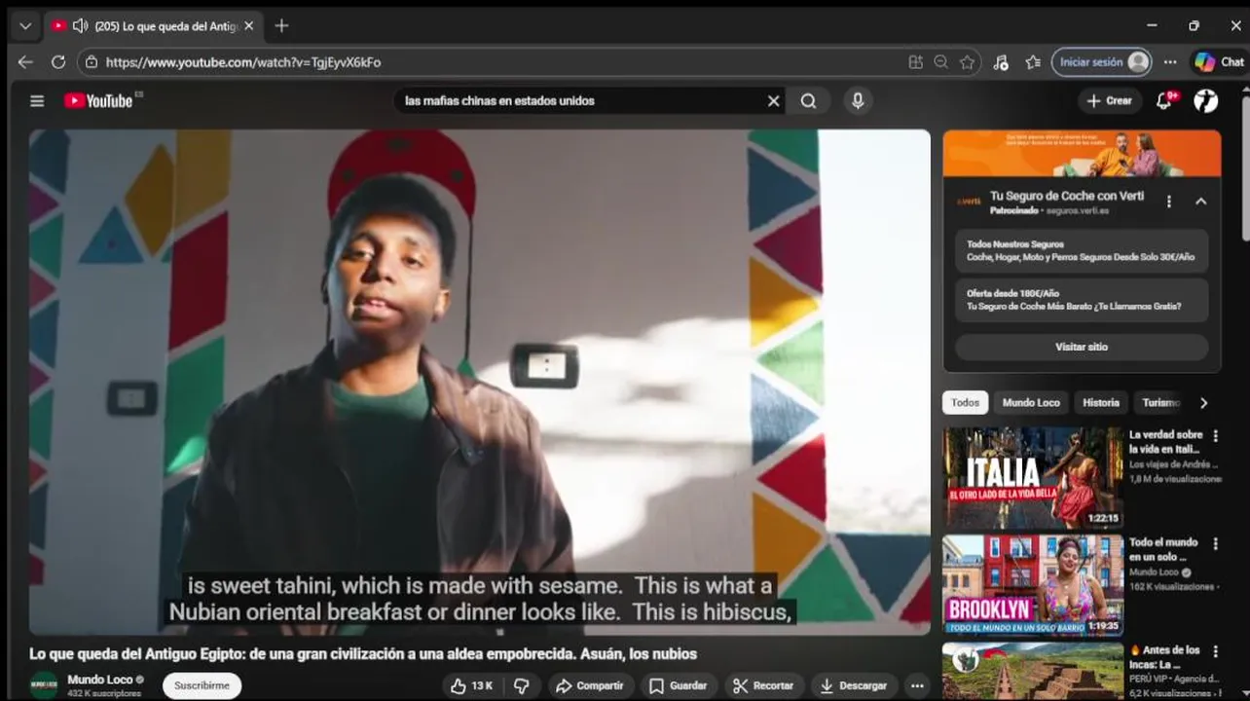Image resolution: width=1250 pixels, height=701 pixels.
Task: Open the Verti ad options menu
Action: coord(1169,202)
